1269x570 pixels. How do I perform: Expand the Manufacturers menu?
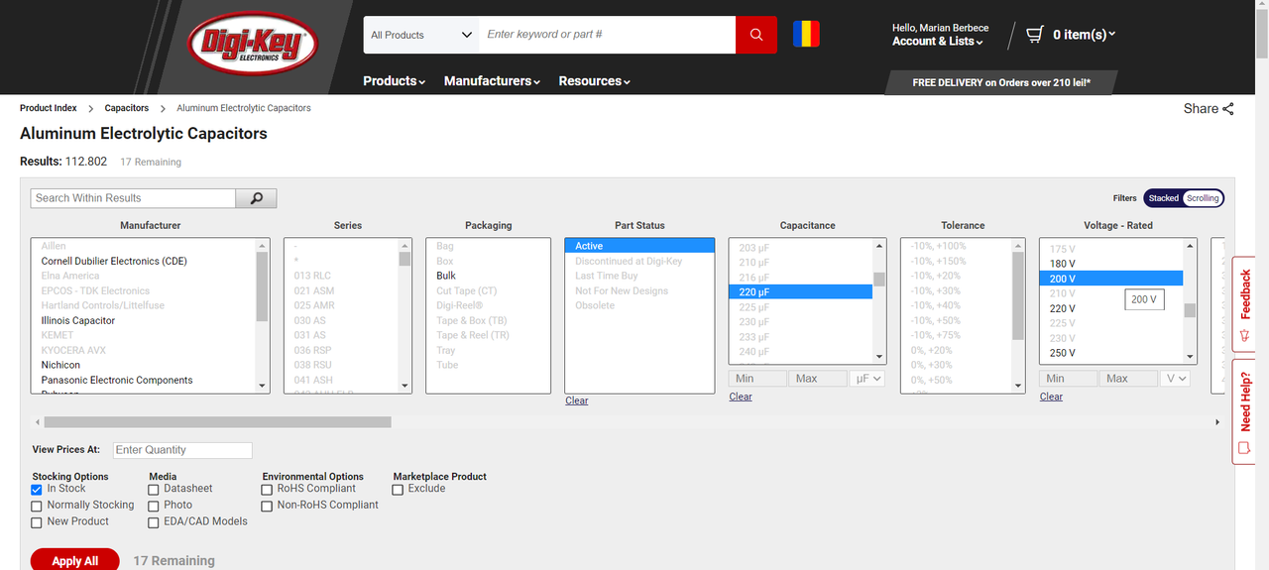pos(492,81)
